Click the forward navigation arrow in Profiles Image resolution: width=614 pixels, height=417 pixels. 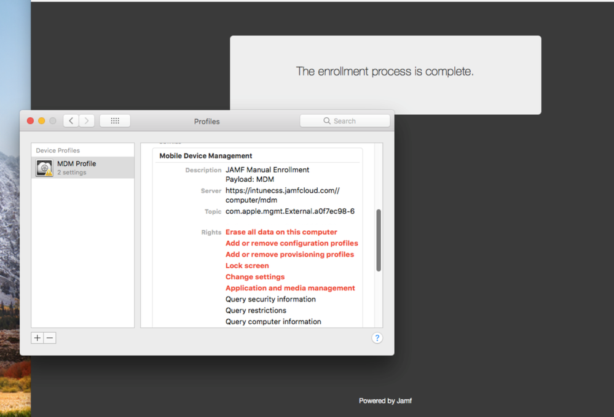pyautogui.click(x=87, y=121)
